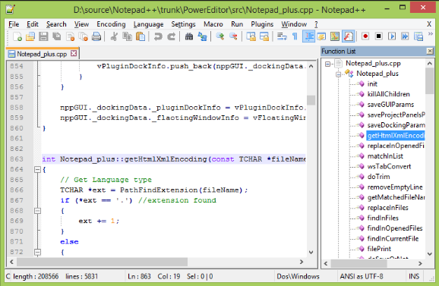439x286 pixels.
Task: Click the Close All toolbar icon
Action: point(83,36)
